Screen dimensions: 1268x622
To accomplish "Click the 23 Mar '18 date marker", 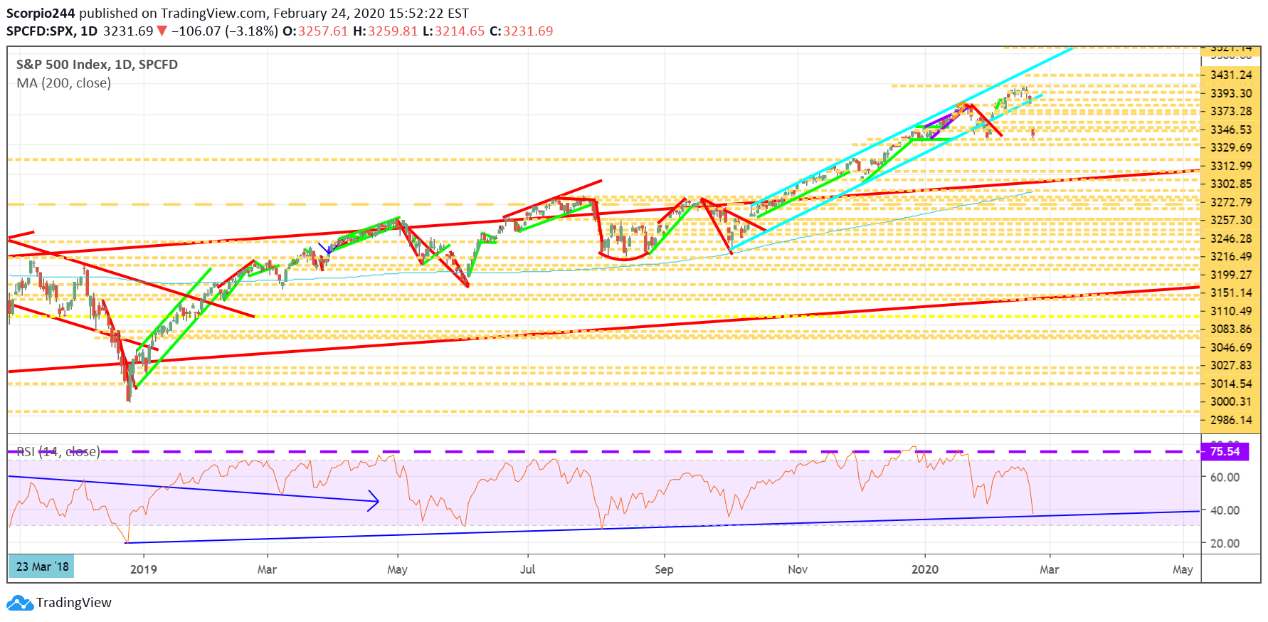I will coord(42,567).
